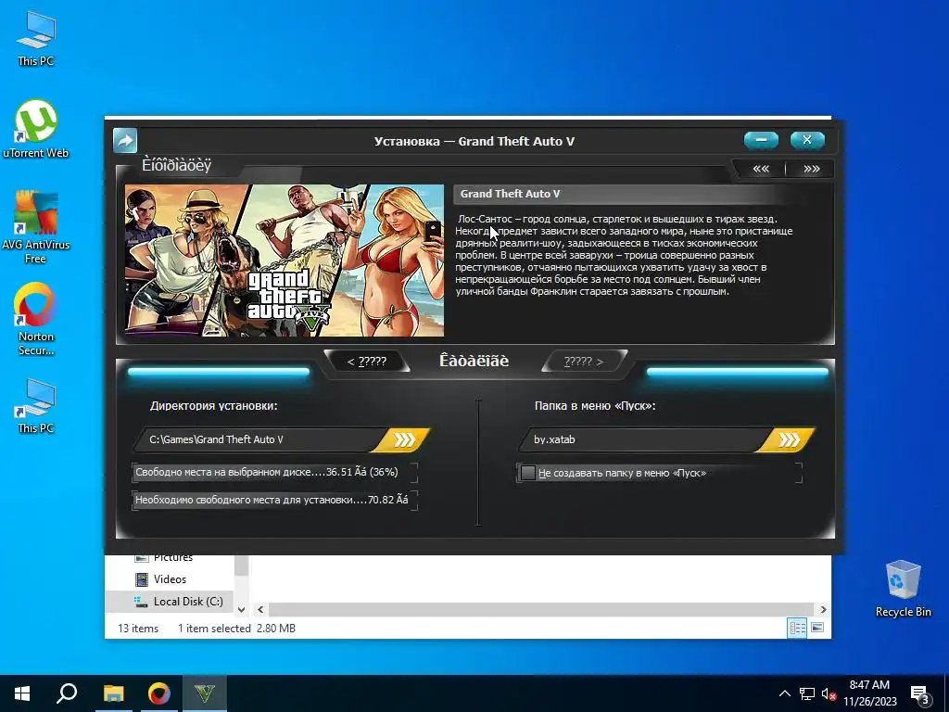Click GTA V installer taskbar icon
Viewport: 949px width, 712px height.
pyautogui.click(x=205, y=693)
